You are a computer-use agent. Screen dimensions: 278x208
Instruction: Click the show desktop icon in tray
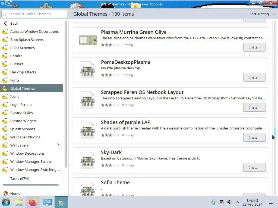point(271,202)
